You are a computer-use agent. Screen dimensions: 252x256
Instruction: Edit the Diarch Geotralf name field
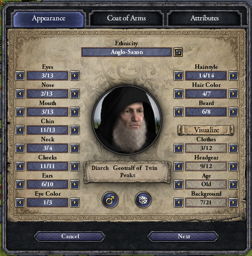coord(127,172)
